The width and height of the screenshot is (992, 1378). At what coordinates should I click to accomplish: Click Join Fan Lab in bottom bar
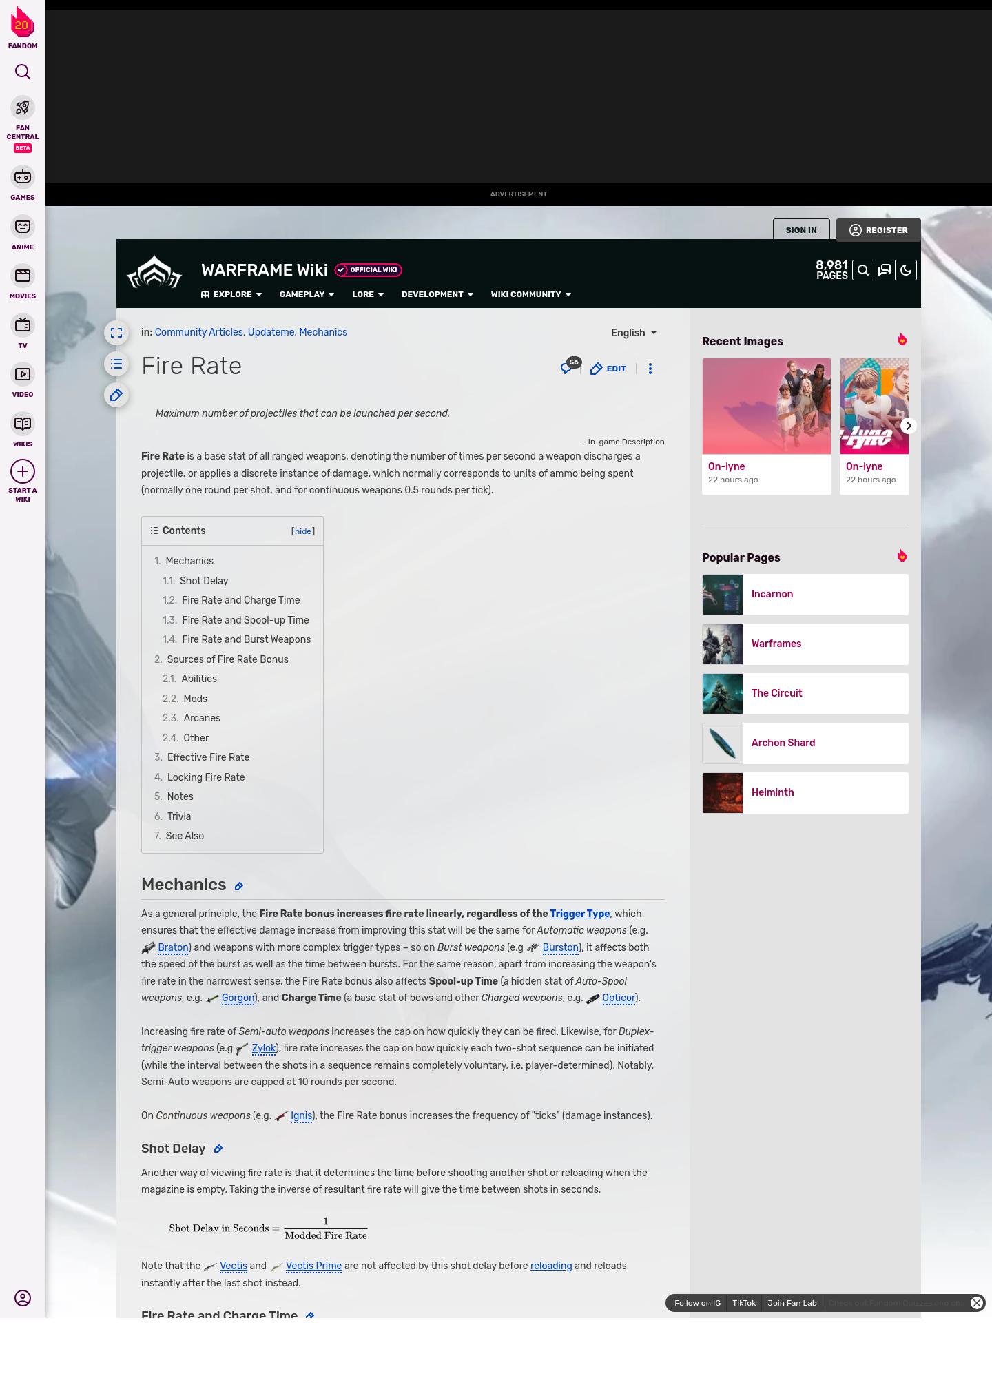coord(792,1303)
